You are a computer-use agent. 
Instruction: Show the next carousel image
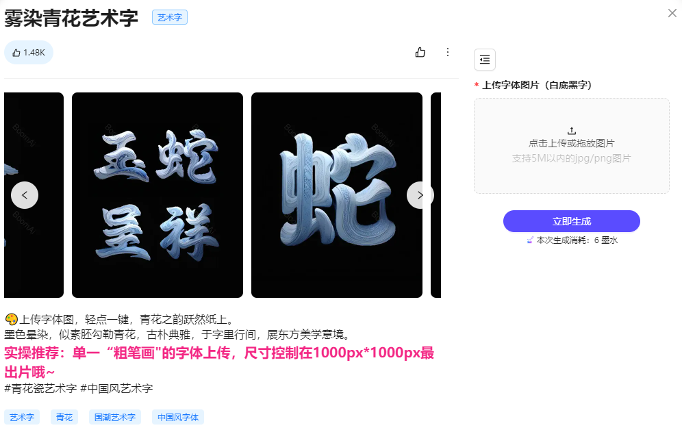[420, 195]
